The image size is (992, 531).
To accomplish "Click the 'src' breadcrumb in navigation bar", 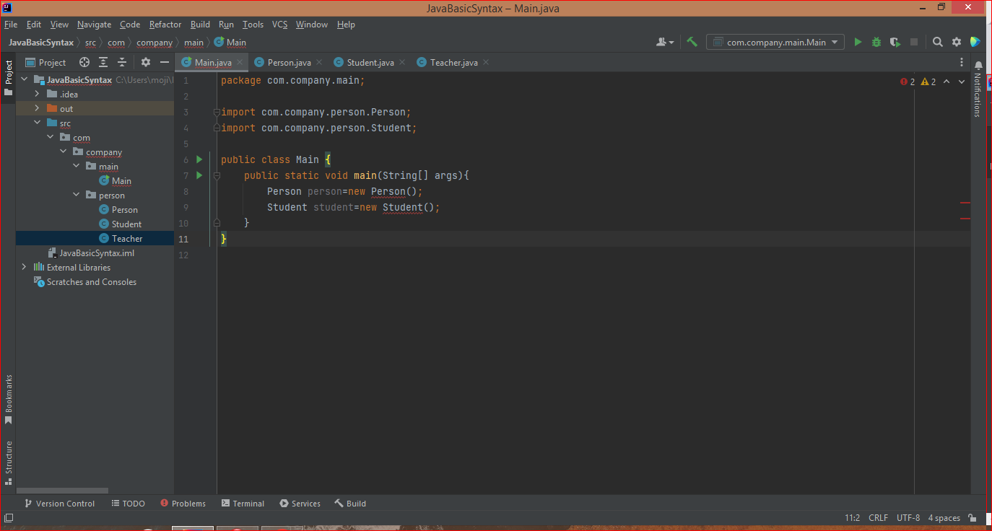I will click(90, 43).
